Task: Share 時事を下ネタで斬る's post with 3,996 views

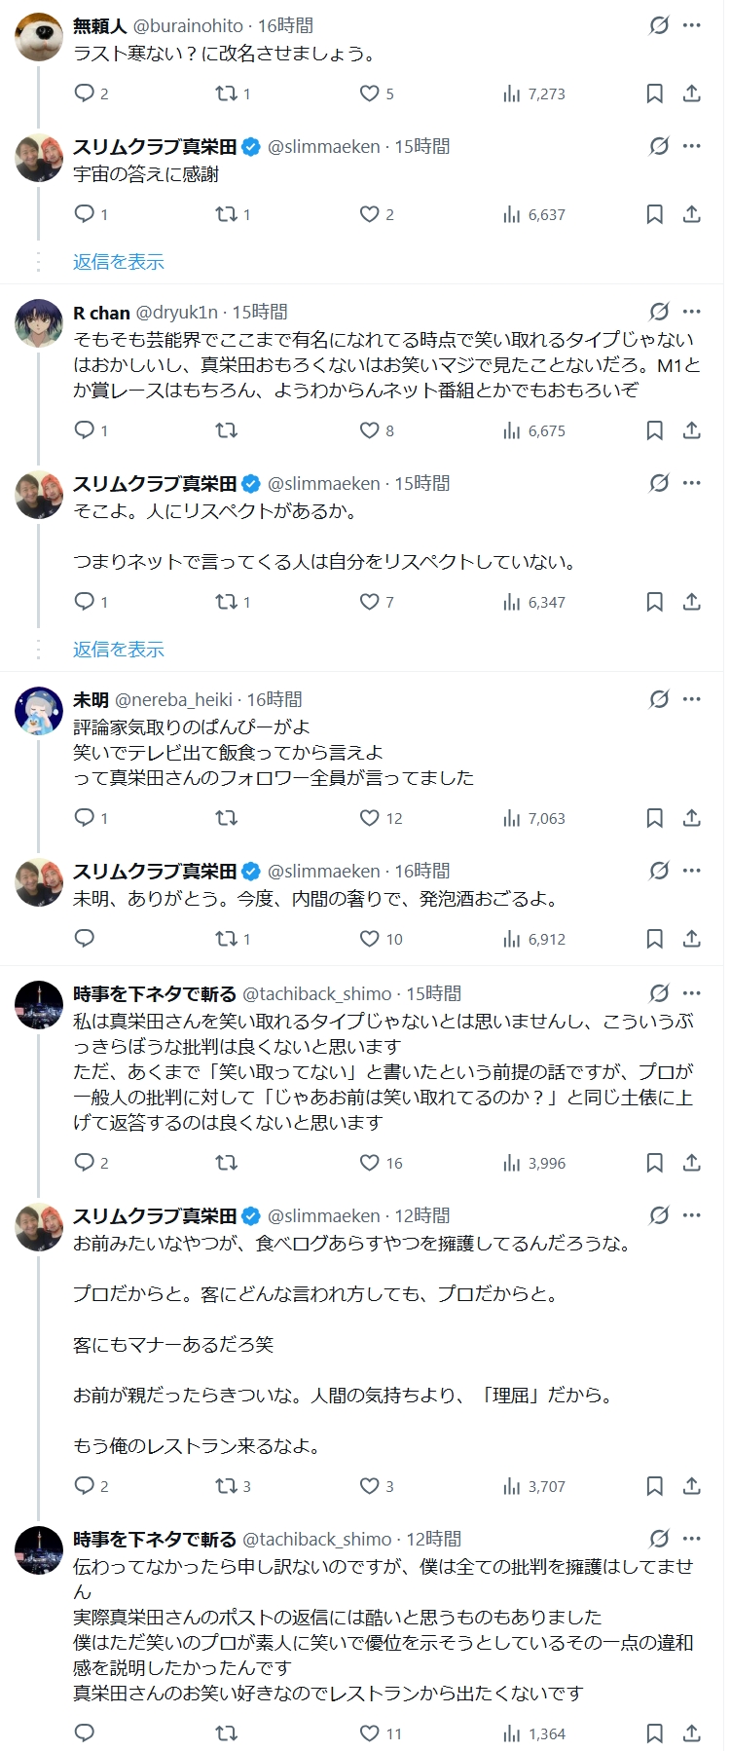Action: [x=691, y=1163]
